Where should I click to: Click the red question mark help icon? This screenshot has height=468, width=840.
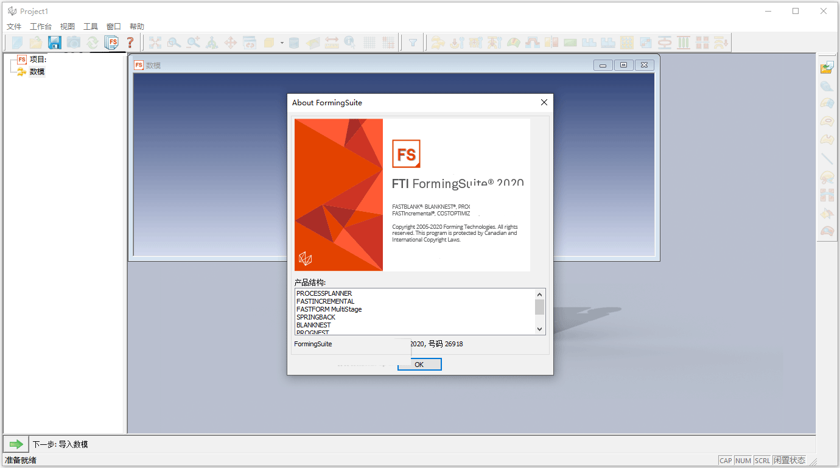pos(130,42)
